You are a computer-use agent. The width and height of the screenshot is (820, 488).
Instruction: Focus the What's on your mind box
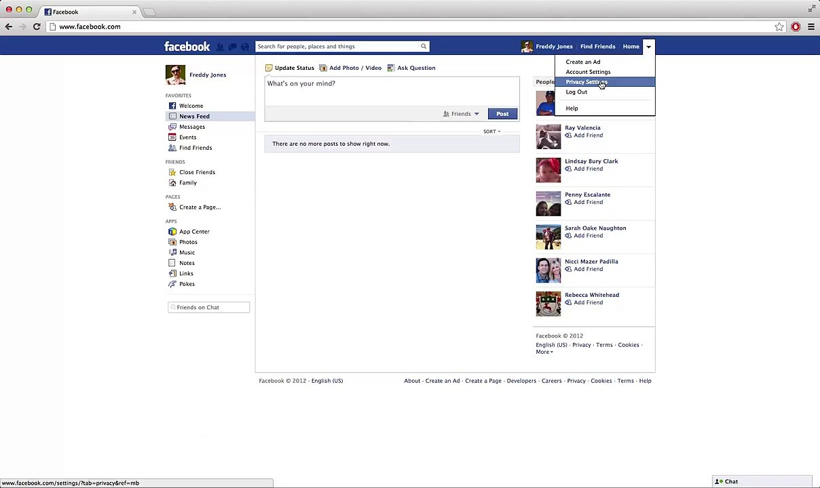(x=392, y=91)
